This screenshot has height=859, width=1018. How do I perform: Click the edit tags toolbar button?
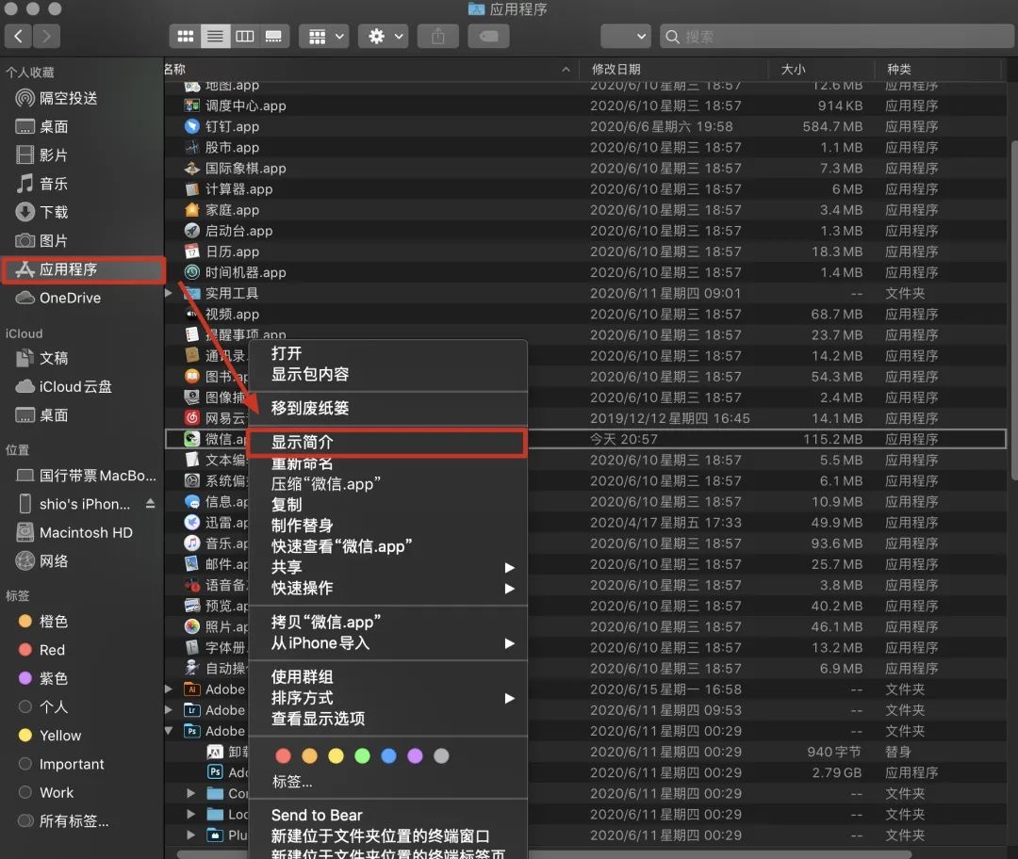pos(488,37)
